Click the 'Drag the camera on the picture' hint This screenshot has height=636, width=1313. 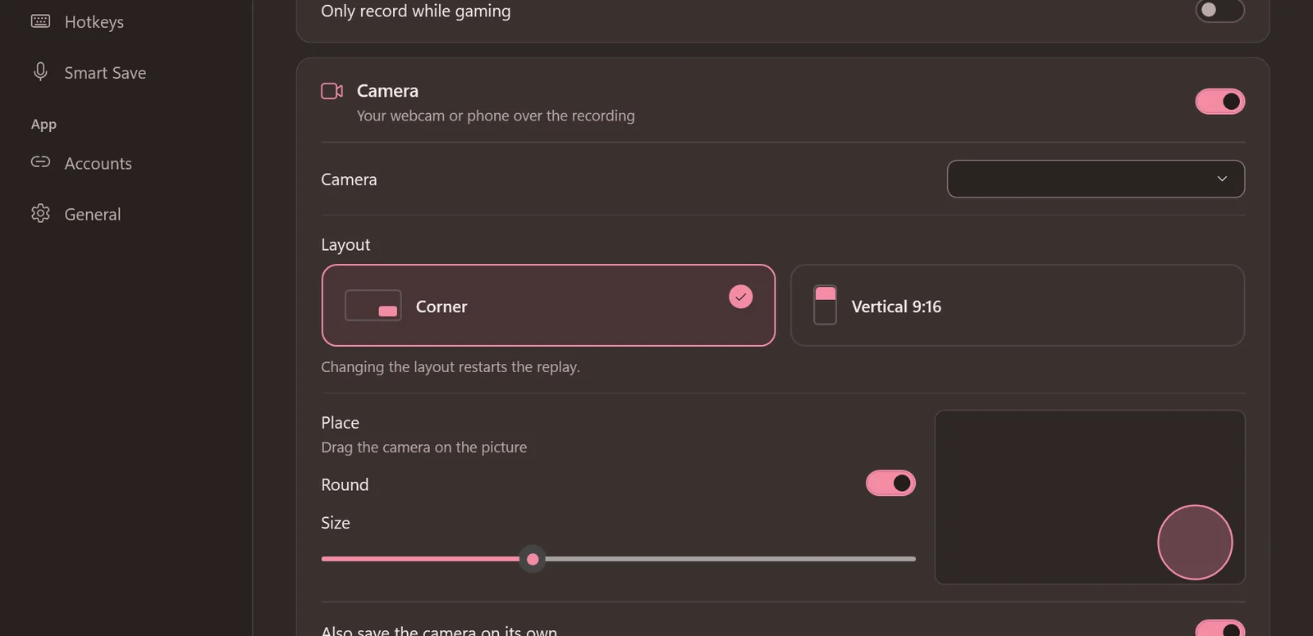point(424,447)
